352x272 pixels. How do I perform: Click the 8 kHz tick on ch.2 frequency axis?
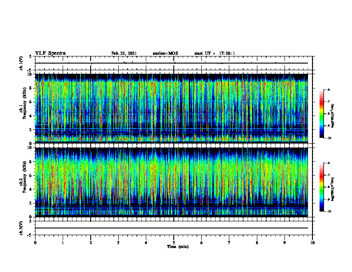pyautogui.click(x=32, y=162)
